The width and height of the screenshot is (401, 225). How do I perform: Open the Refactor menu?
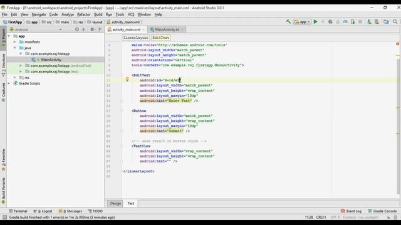[84, 14]
